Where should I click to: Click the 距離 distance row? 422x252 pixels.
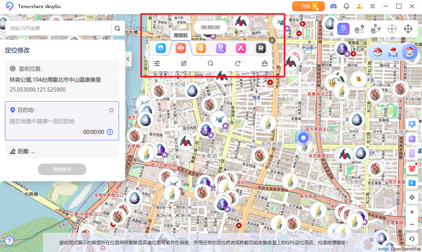point(62,151)
